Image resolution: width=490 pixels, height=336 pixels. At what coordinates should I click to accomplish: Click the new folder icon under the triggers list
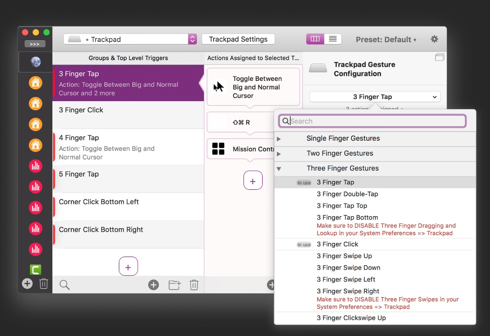[x=175, y=285]
